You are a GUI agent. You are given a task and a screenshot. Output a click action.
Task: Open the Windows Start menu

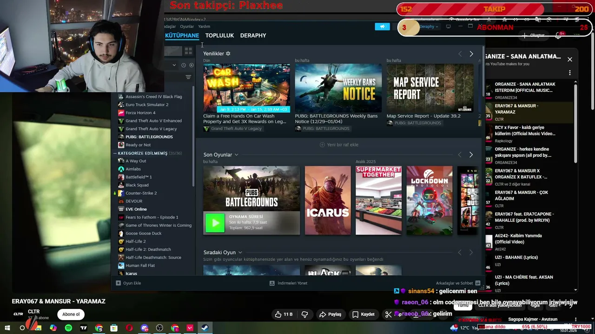(7, 328)
